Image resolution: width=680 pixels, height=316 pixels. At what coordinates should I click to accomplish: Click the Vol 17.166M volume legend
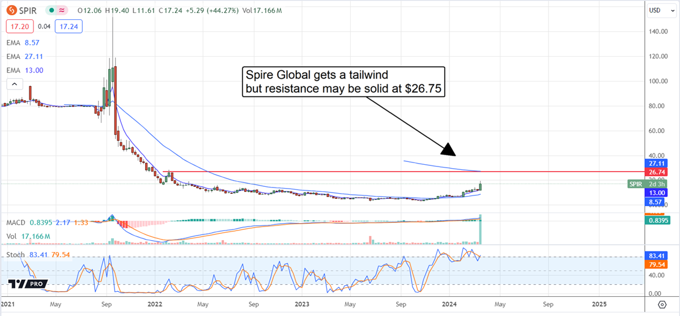tap(28, 236)
